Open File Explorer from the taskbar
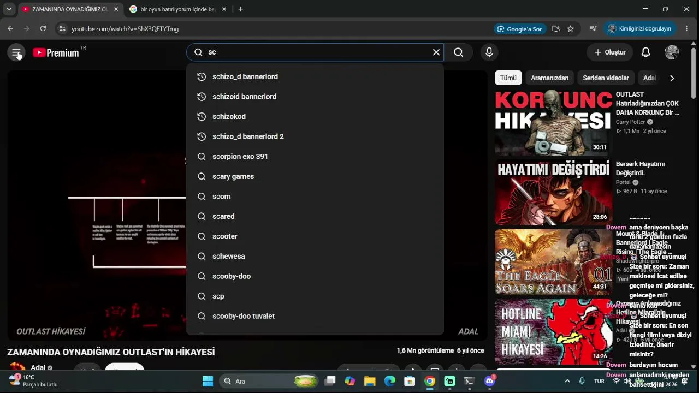This screenshot has width=699, height=393. (370, 381)
